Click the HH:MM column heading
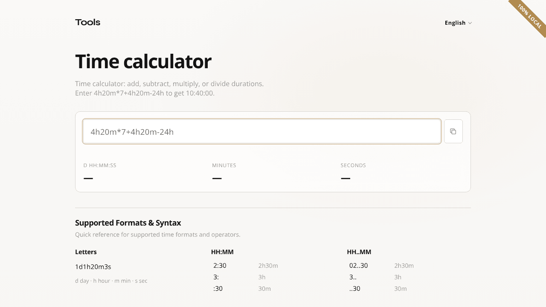 click(222, 252)
